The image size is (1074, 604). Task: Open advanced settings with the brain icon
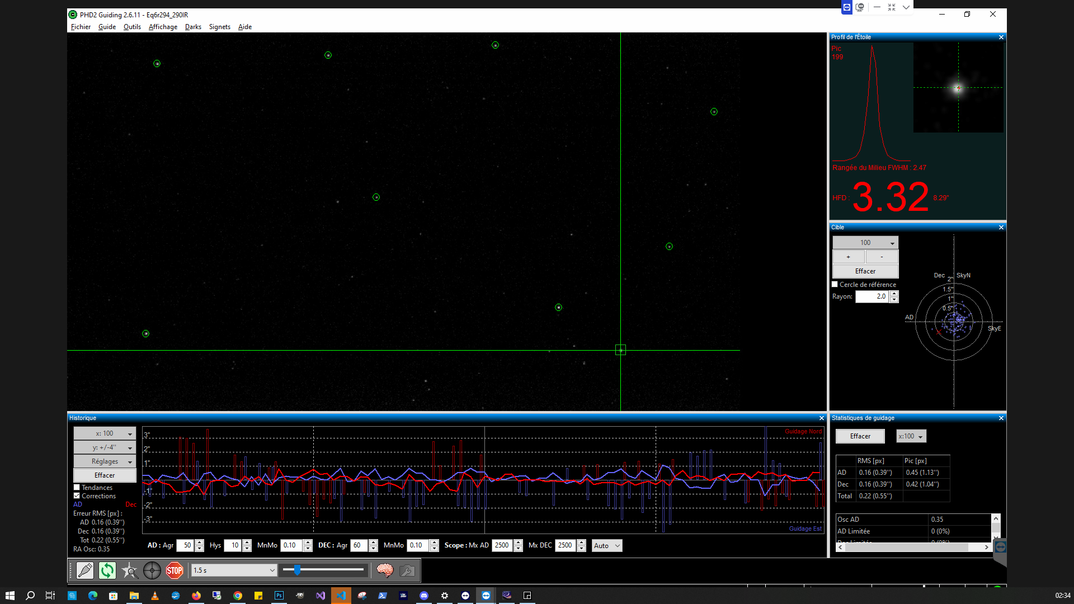pyautogui.click(x=385, y=570)
